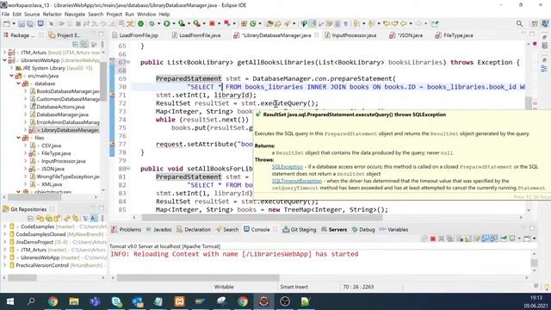This screenshot has height=310, width=551.
Task: Click the New file toolbar icon
Action: click(x=7, y=24)
